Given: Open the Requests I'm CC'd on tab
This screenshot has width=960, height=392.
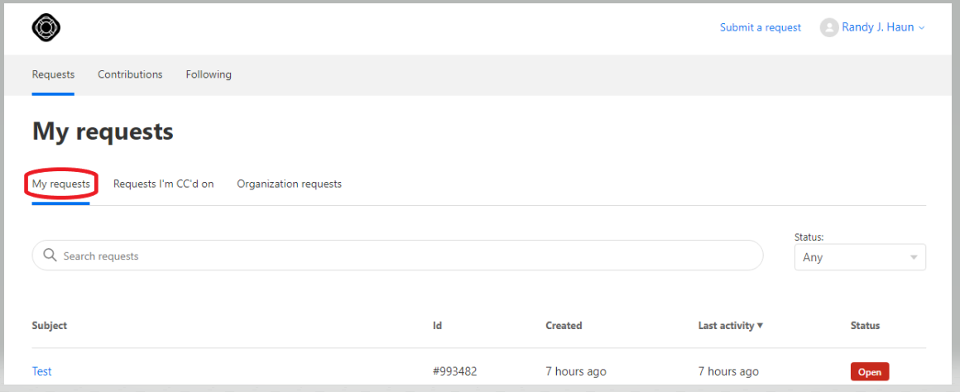Looking at the screenshot, I should pos(164,184).
